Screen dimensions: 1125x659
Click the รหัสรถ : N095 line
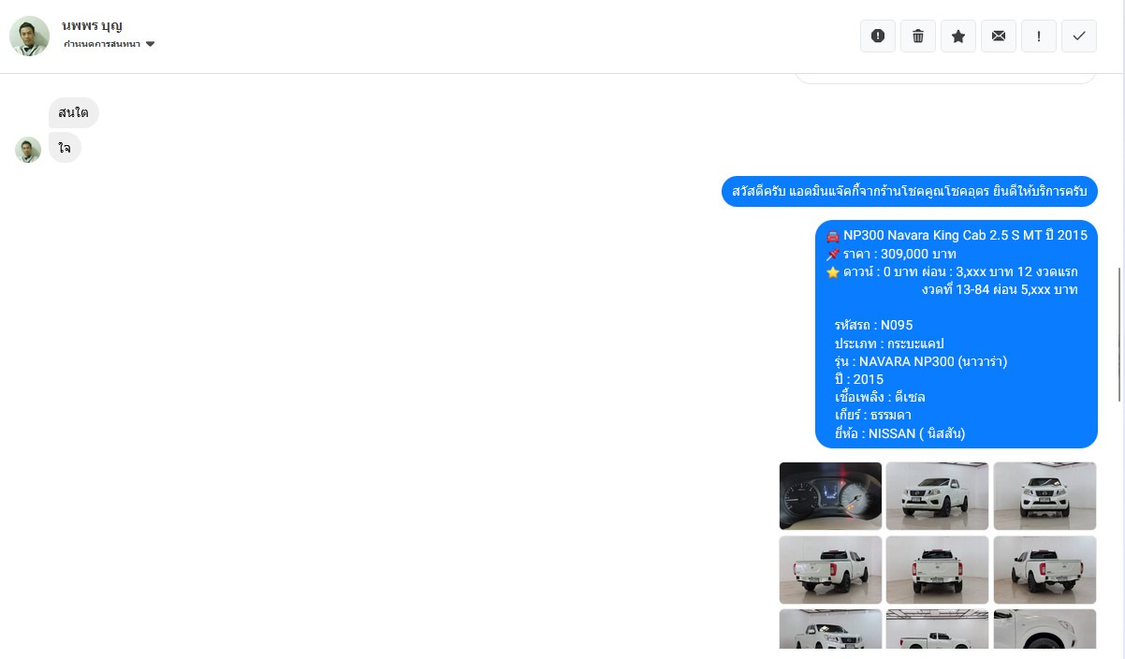pyautogui.click(x=873, y=326)
